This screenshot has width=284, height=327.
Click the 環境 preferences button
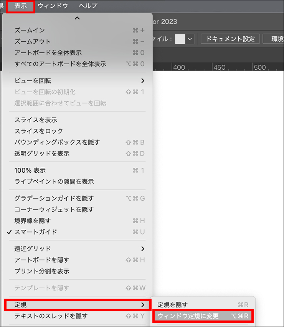[x=276, y=39]
